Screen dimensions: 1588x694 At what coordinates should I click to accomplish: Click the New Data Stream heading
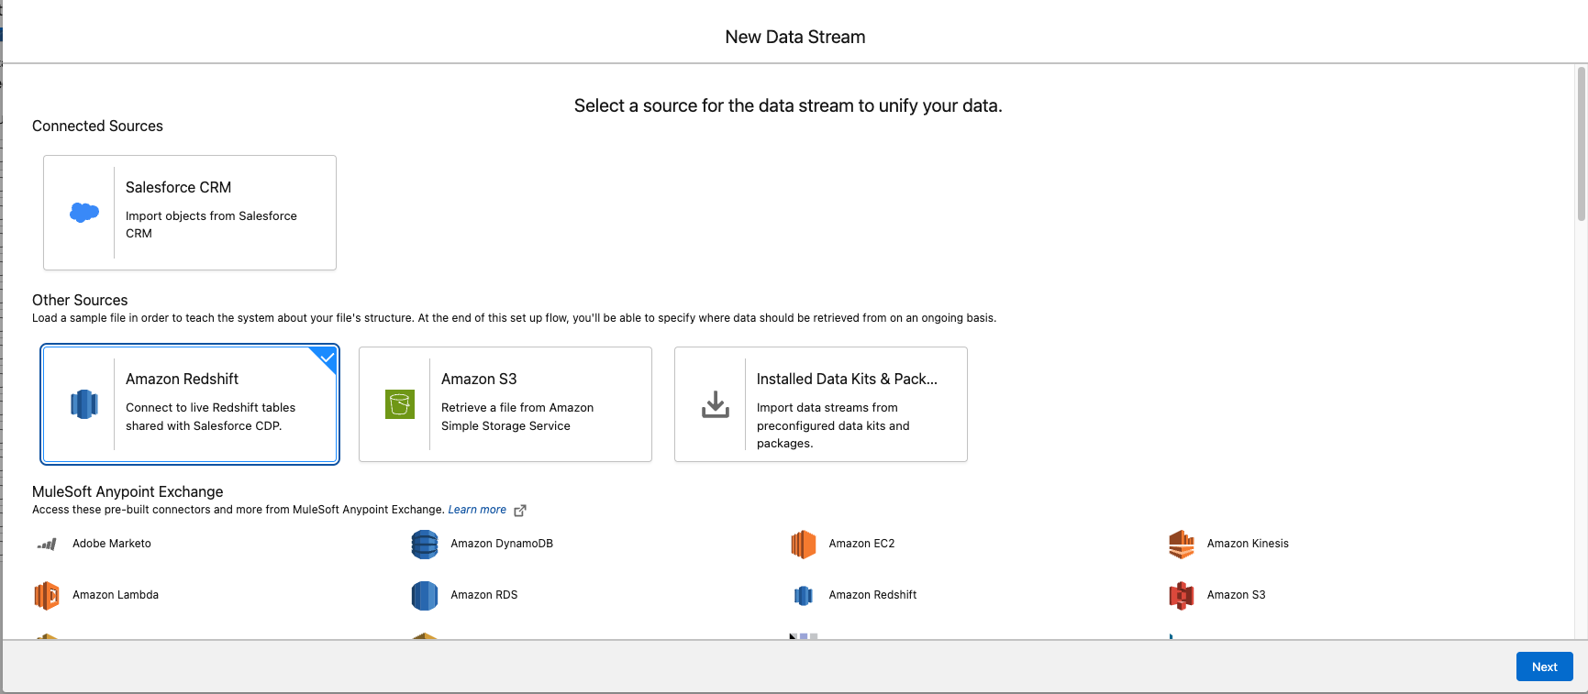[795, 37]
